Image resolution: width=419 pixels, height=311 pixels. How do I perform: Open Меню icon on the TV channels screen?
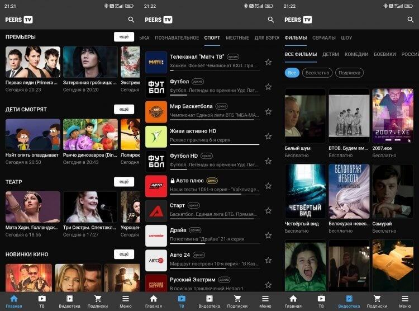(x=265, y=299)
